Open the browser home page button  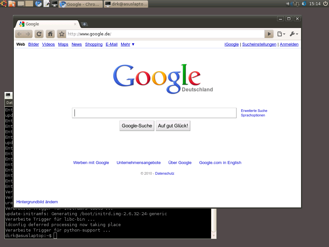click(x=50, y=34)
